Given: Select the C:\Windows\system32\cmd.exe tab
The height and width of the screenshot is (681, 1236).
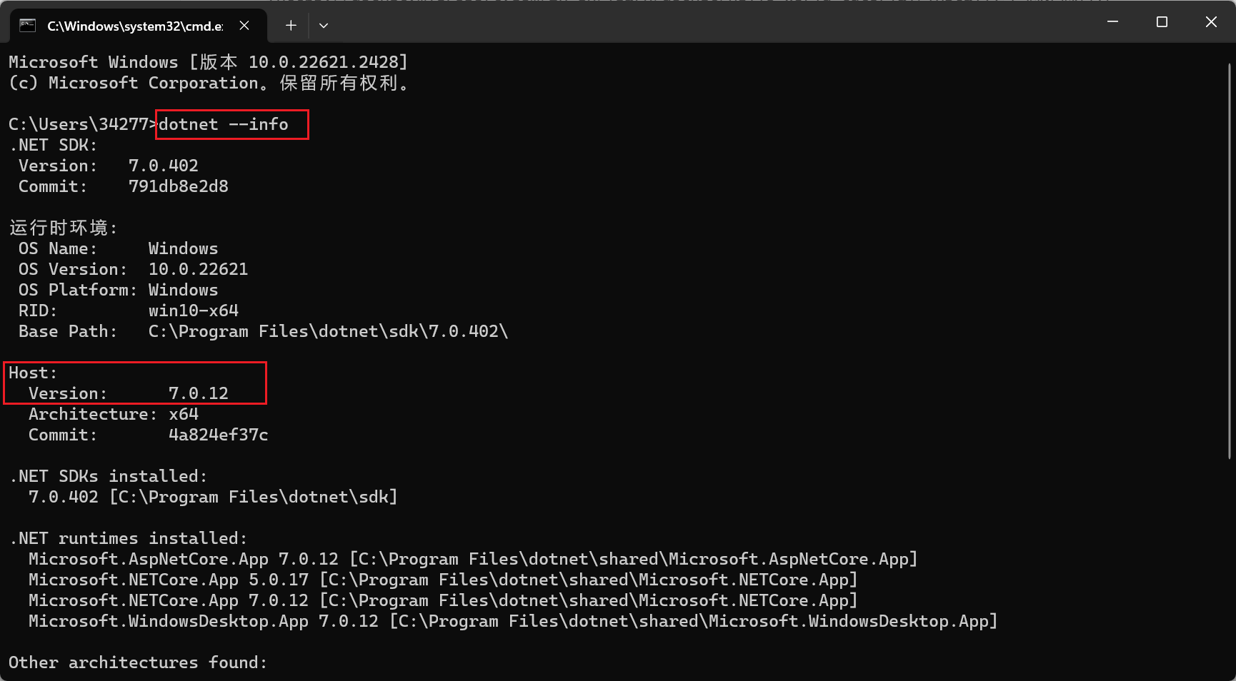Looking at the screenshot, I should click(x=134, y=26).
